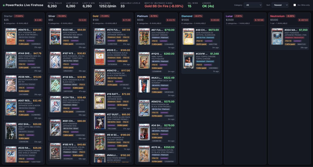Click the $1,348 price on #CGVW card
The height and width of the screenshot is (167, 313).
pos(215,54)
